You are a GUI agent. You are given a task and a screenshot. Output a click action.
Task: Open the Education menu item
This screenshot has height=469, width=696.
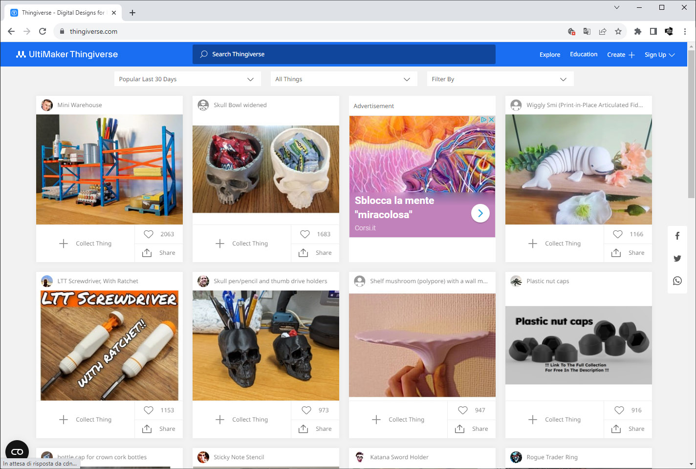point(584,54)
